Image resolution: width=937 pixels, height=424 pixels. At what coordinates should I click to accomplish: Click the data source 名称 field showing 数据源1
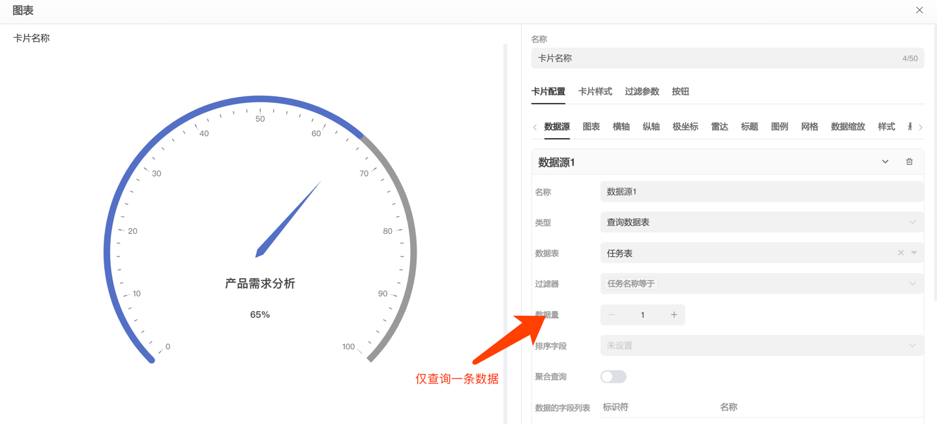pyautogui.click(x=762, y=191)
